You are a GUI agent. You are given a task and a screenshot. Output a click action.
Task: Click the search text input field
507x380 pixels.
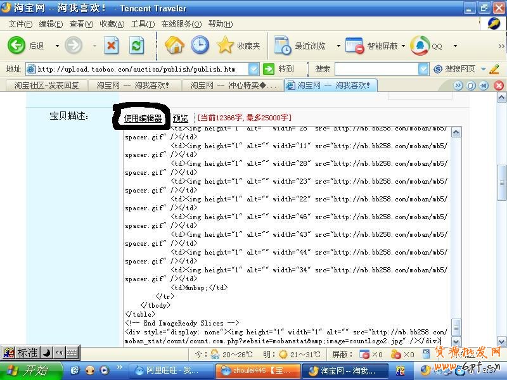[376, 69]
